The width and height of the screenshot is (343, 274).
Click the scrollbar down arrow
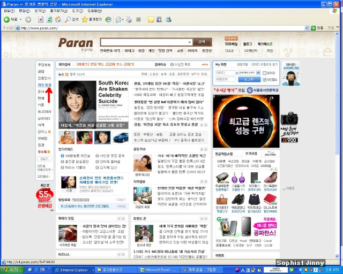tap(337, 256)
